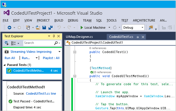Screen dimensions: 176x111
Task: Click the Open File folder icon
Action: point(38,28)
